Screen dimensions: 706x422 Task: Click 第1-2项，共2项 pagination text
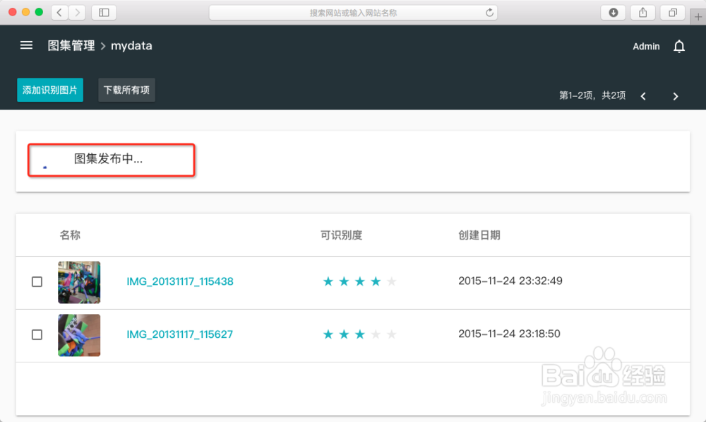click(592, 95)
